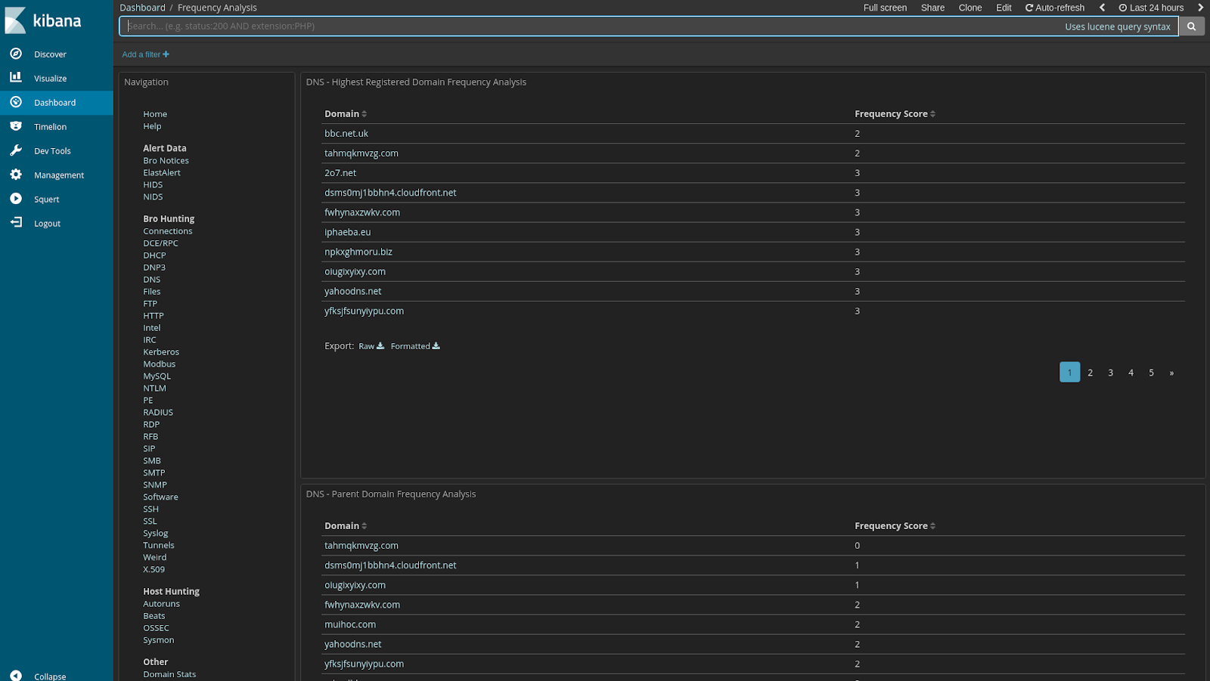Click Edit in the top menu

tap(1004, 7)
